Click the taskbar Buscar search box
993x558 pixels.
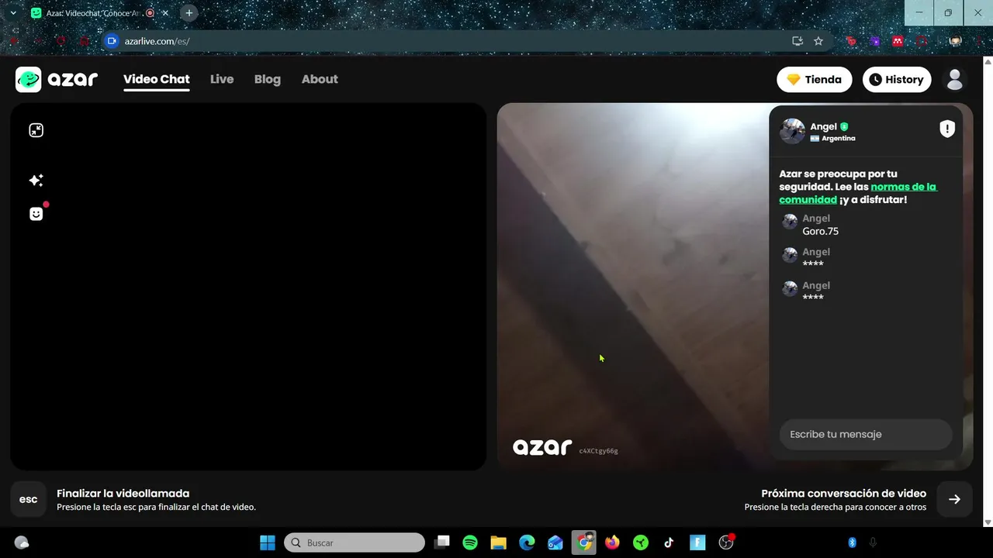[355, 542]
